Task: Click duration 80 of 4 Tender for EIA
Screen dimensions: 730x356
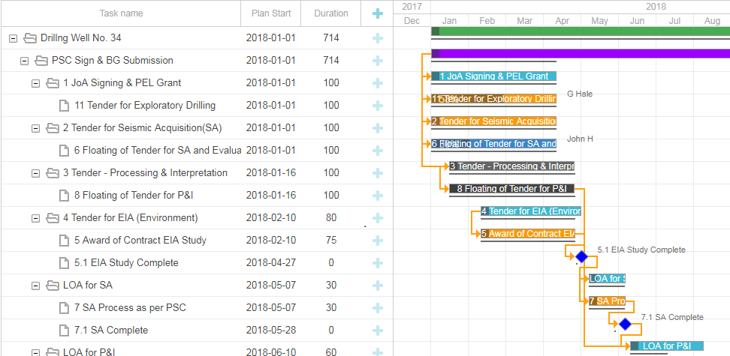Action: (331, 218)
